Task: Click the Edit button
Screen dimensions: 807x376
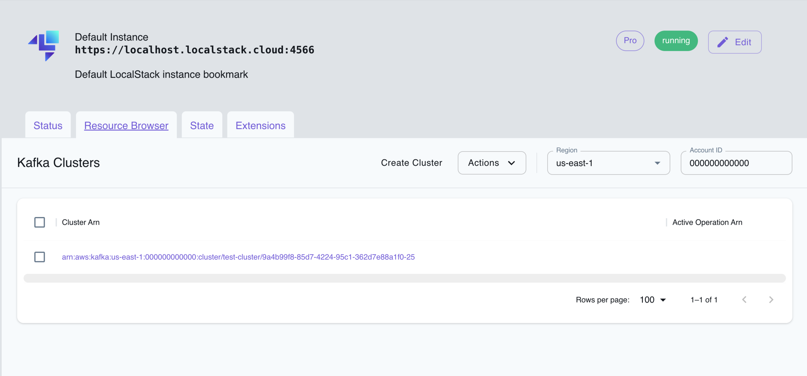Action: (x=735, y=42)
